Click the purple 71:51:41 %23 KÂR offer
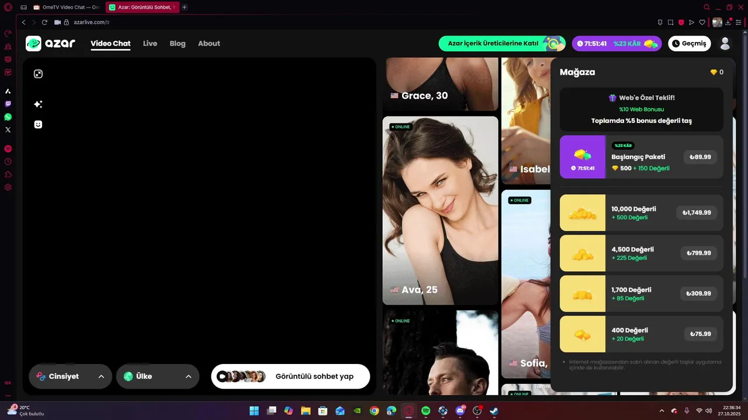The image size is (748, 420). coord(617,43)
